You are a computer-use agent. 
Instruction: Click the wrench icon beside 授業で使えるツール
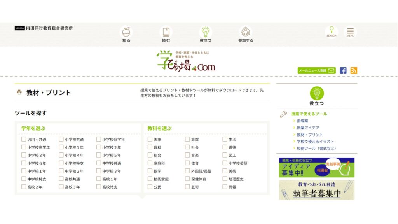(283, 114)
